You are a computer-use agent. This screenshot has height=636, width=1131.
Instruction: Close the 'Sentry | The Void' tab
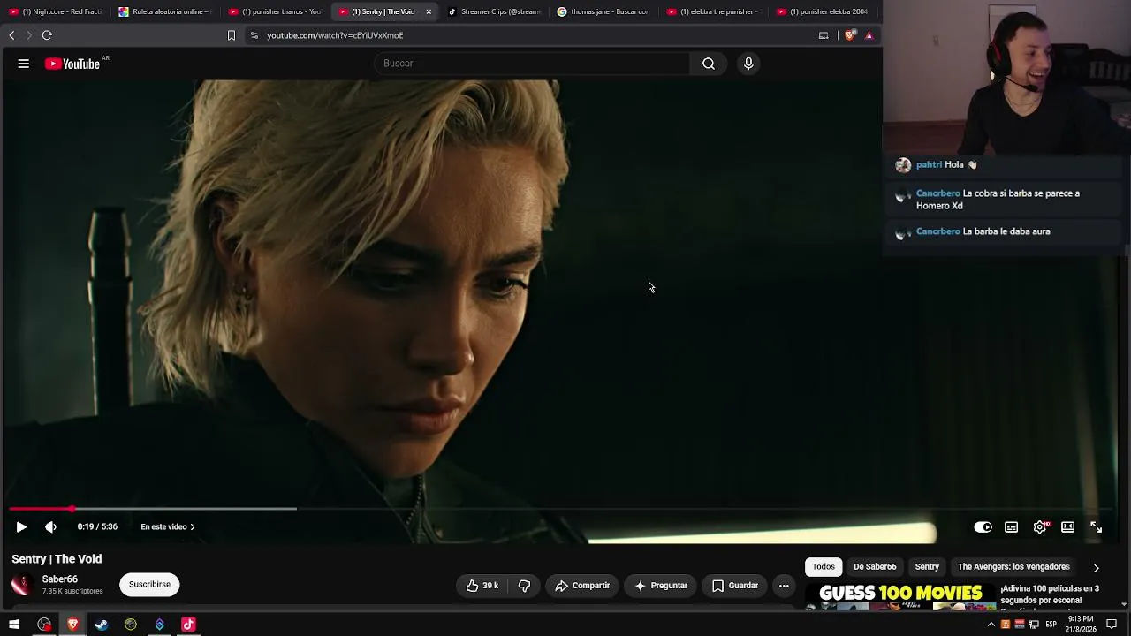pos(429,11)
